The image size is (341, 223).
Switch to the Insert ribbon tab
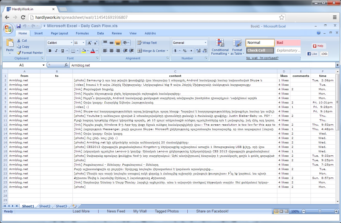38,33
